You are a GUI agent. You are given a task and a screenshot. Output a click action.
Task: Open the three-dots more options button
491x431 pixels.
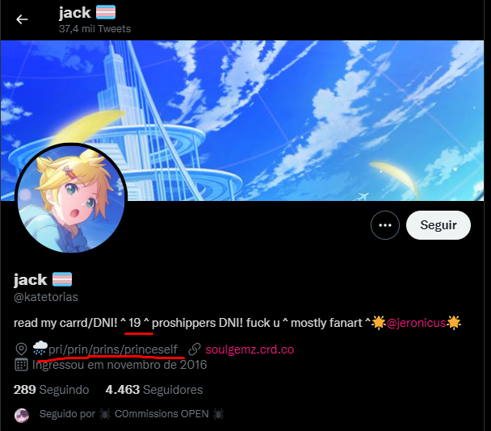click(385, 225)
